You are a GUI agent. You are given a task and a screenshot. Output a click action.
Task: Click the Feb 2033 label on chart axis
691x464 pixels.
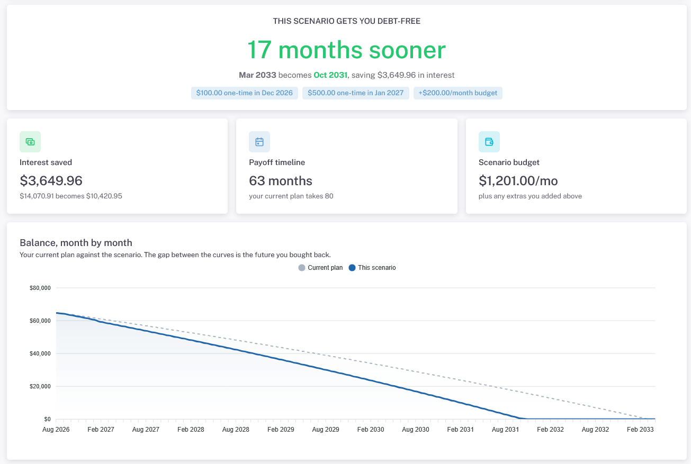tap(640, 430)
